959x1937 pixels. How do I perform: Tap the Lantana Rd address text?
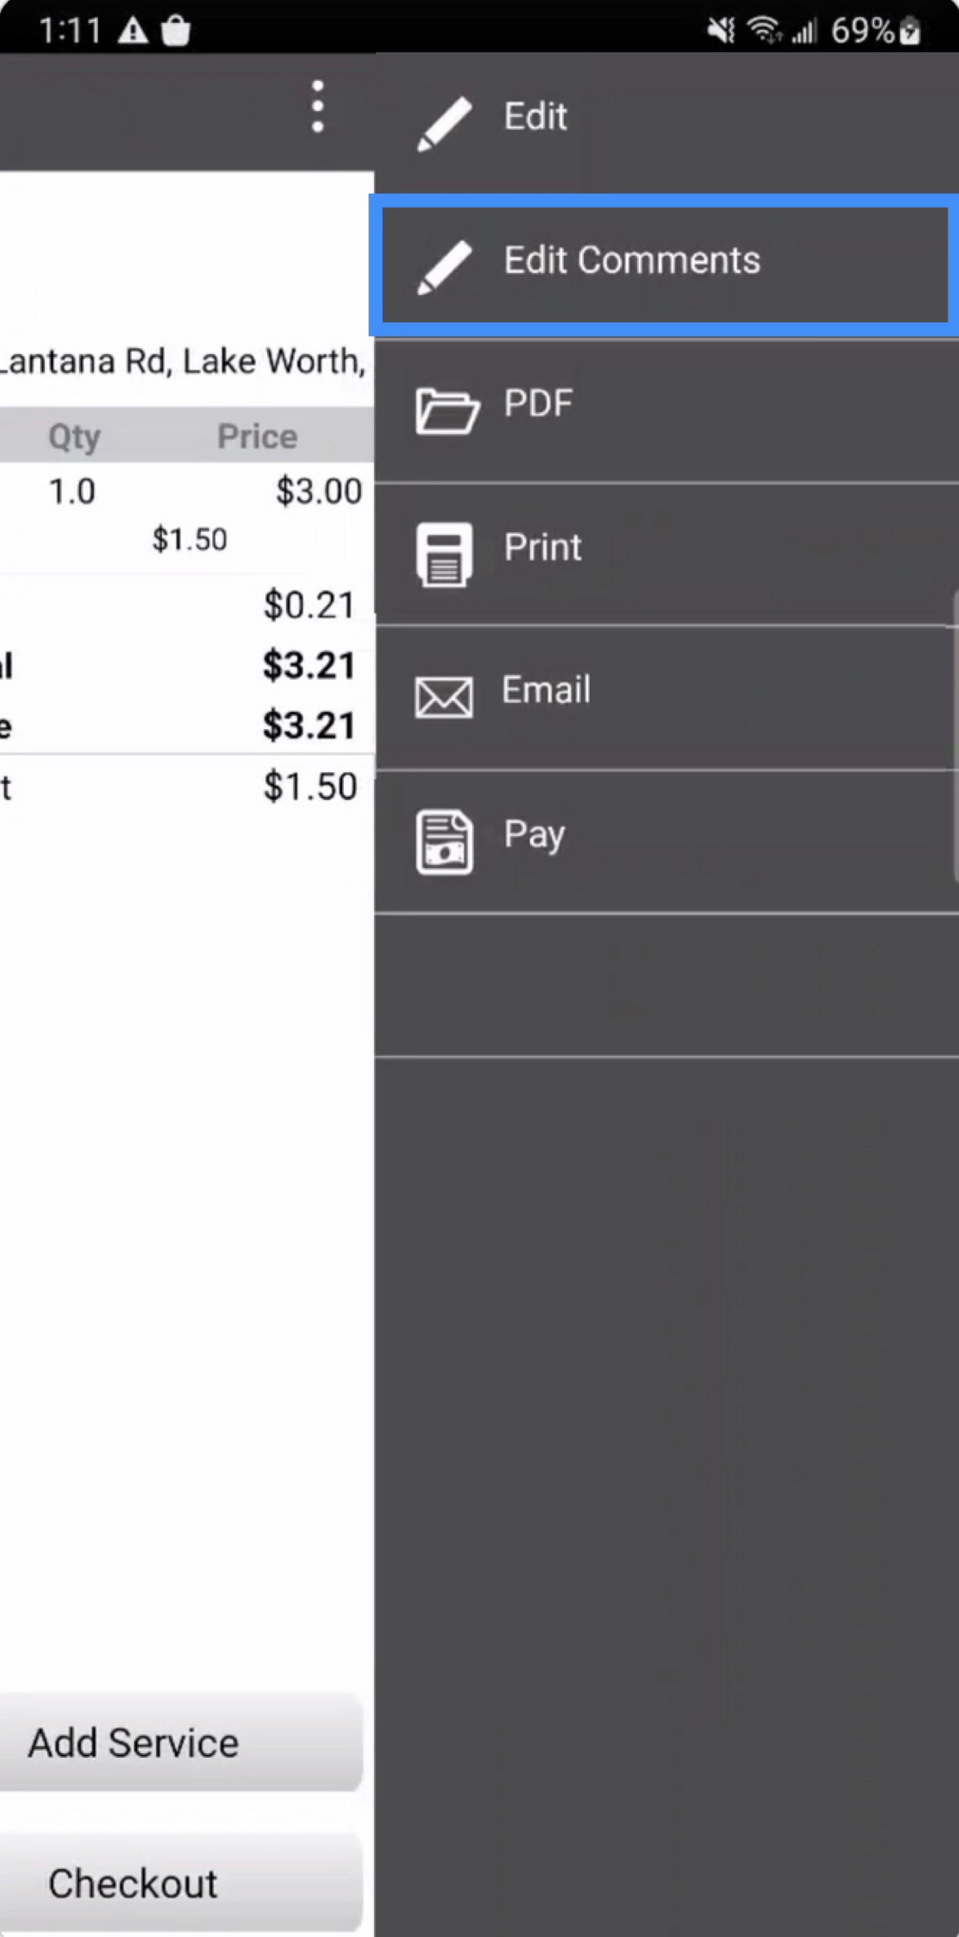tap(182, 361)
